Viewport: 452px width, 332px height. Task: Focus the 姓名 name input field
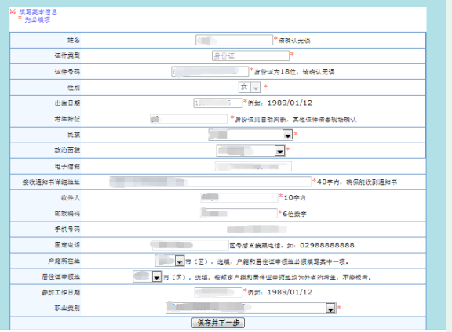[234, 40]
